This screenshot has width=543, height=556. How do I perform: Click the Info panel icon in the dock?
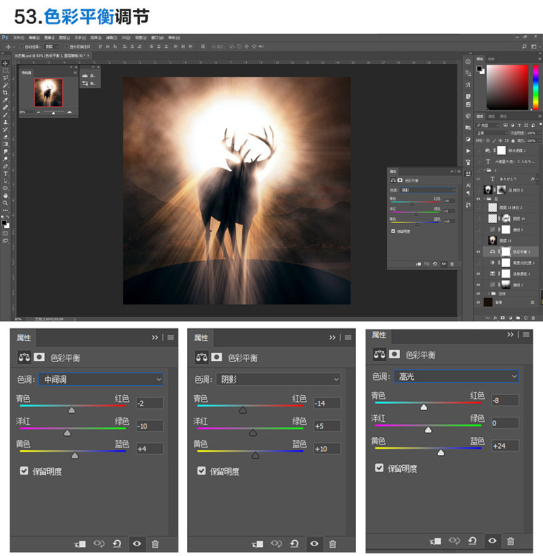(x=468, y=61)
